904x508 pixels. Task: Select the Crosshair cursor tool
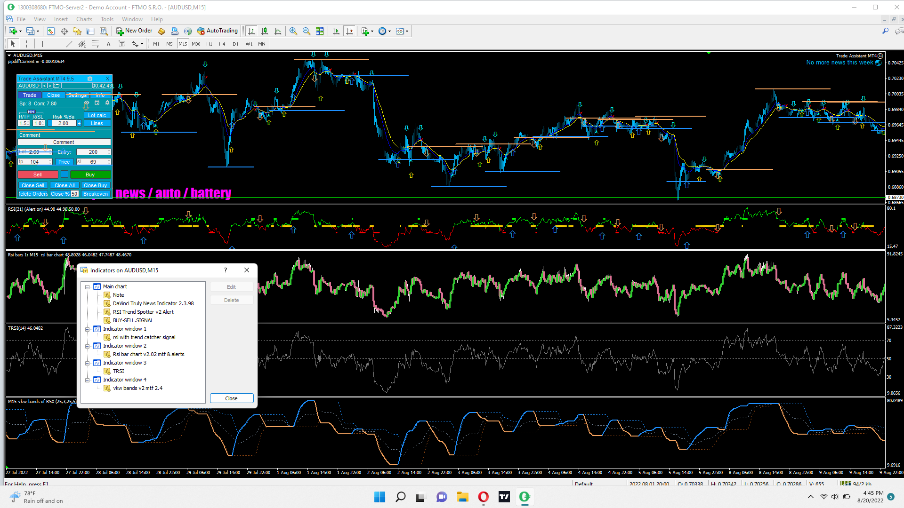(27, 44)
